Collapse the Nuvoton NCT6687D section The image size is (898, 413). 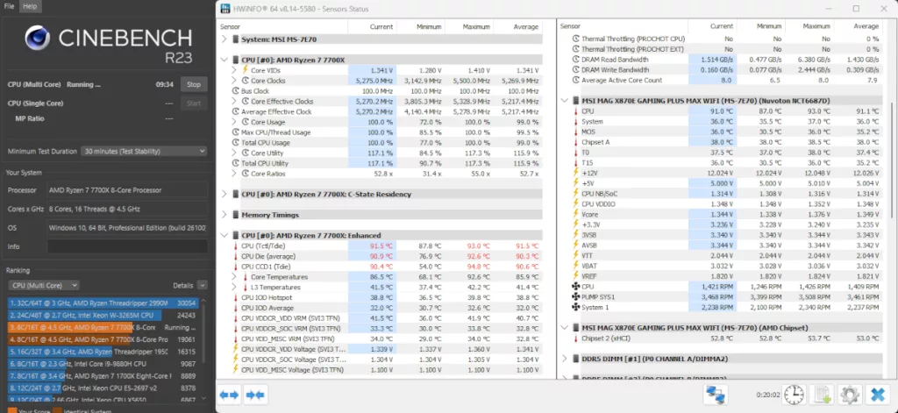565,101
